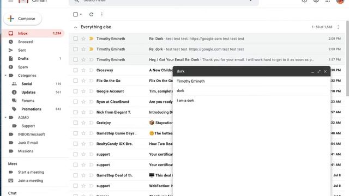Mark Cratejoy email as important
This screenshot has width=349, height=196.
tap(91, 122)
